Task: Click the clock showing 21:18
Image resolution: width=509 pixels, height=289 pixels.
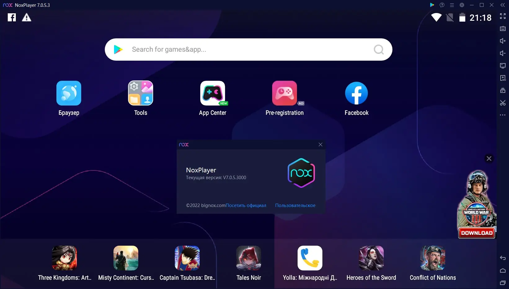Action: coord(480,18)
